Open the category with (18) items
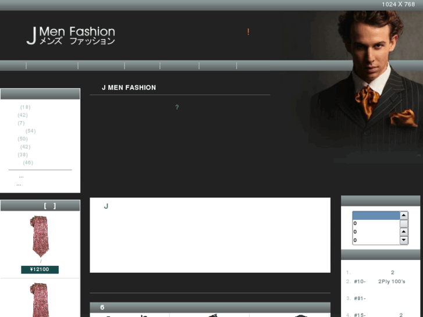 pyautogui.click(x=25, y=107)
